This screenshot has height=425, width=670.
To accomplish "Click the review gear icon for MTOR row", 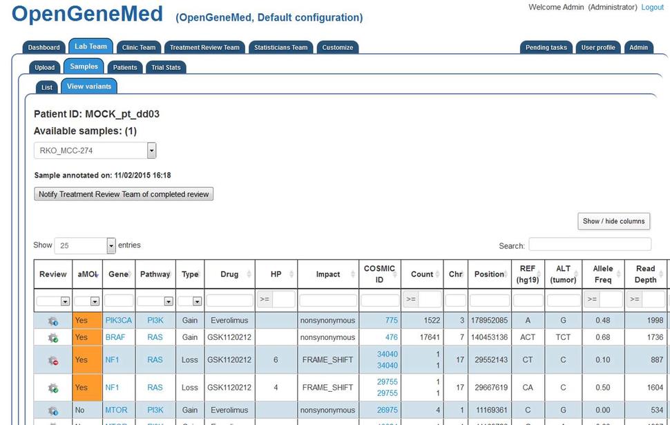I will coord(52,410).
